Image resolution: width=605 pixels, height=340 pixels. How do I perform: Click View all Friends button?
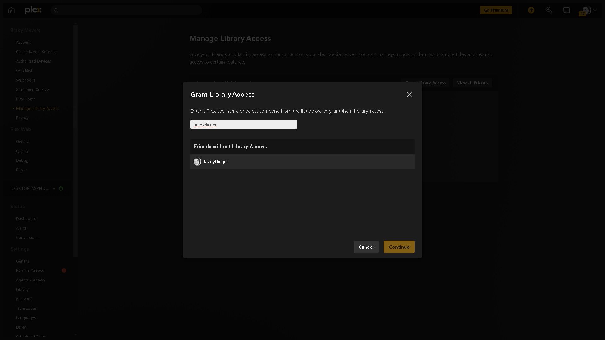(x=472, y=83)
